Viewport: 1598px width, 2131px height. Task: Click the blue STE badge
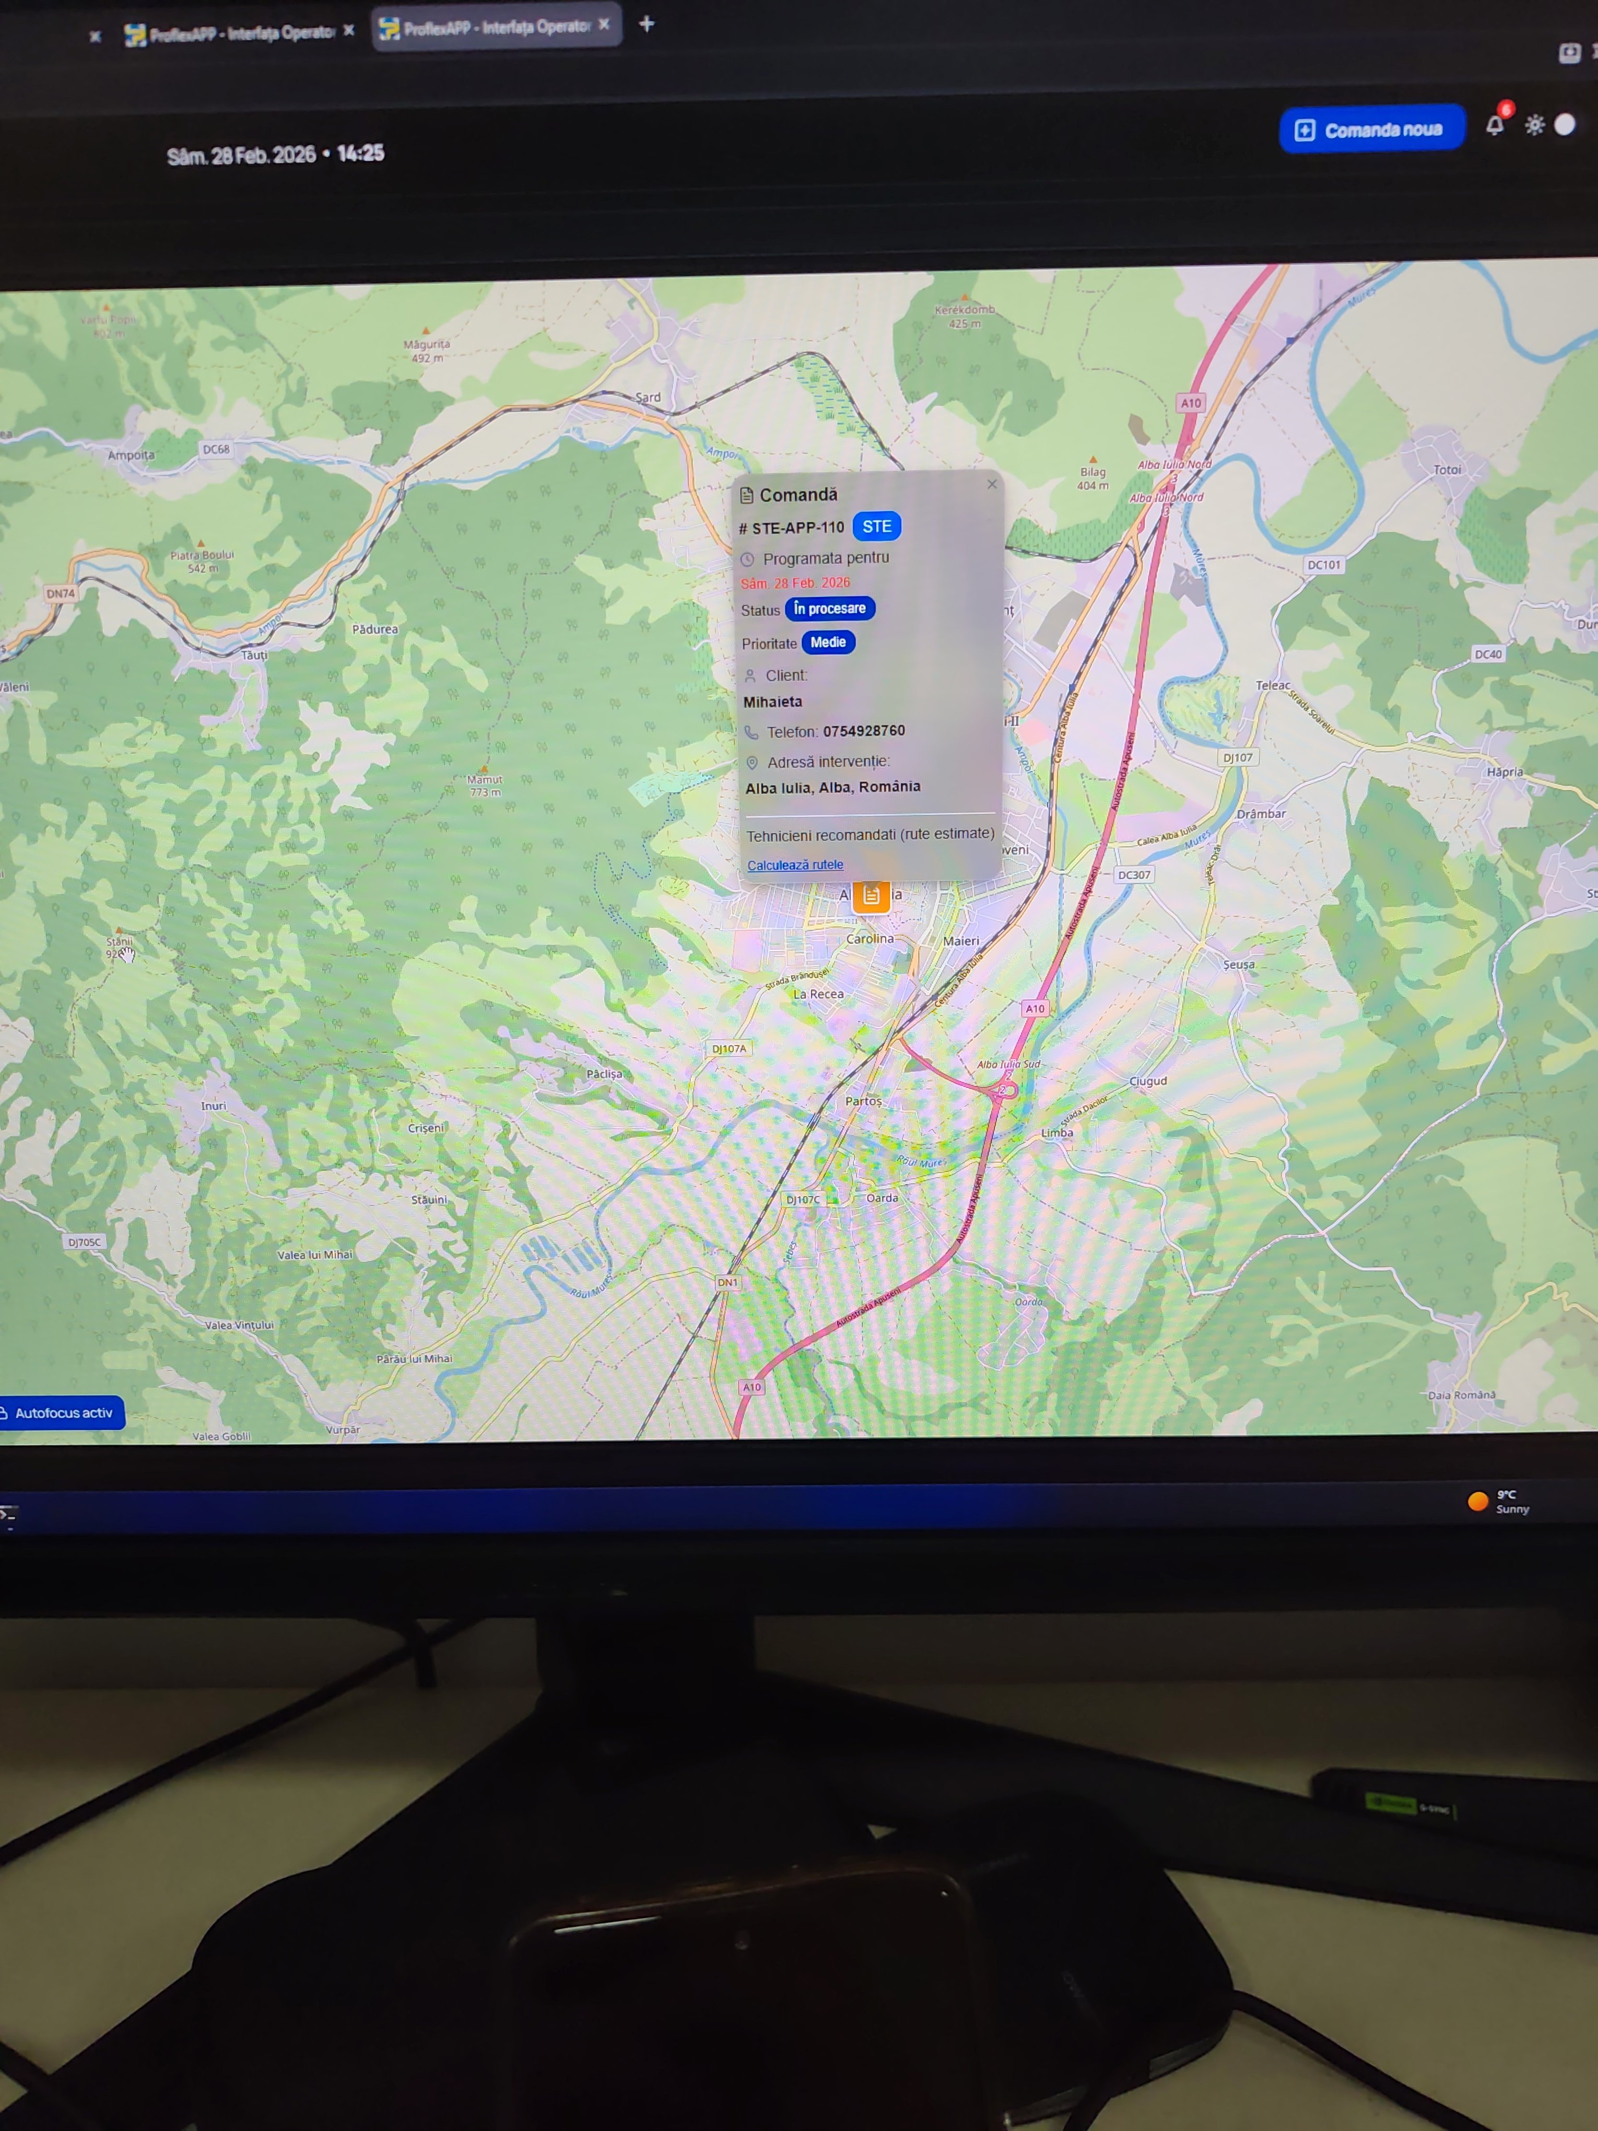click(x=876, y=527)
